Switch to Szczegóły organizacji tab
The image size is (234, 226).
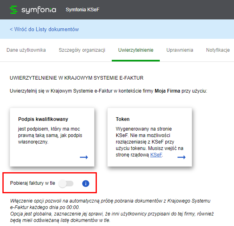pyautogui.click(x=82, y=50)
